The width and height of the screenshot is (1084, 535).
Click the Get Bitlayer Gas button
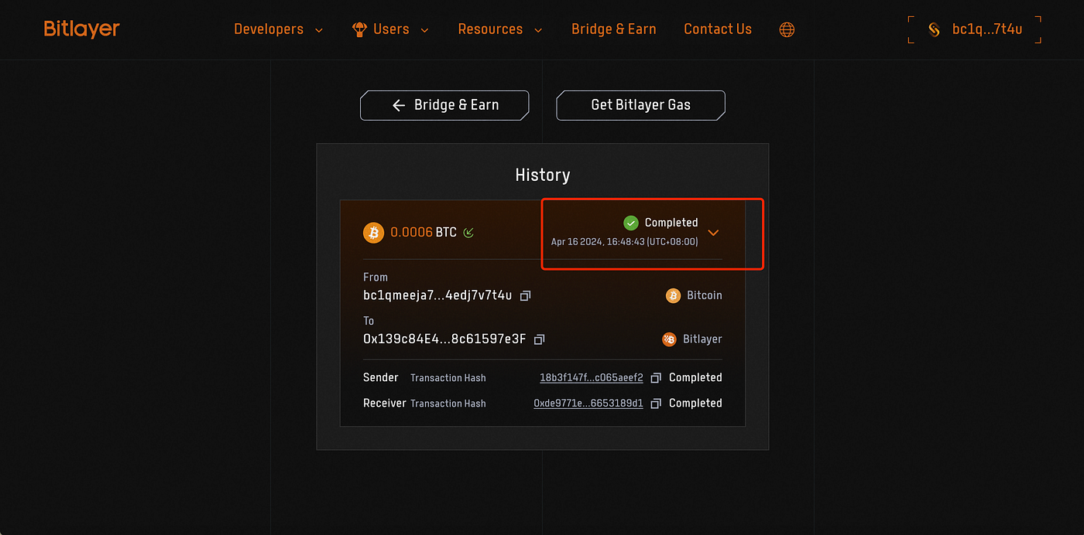point(640,105)
